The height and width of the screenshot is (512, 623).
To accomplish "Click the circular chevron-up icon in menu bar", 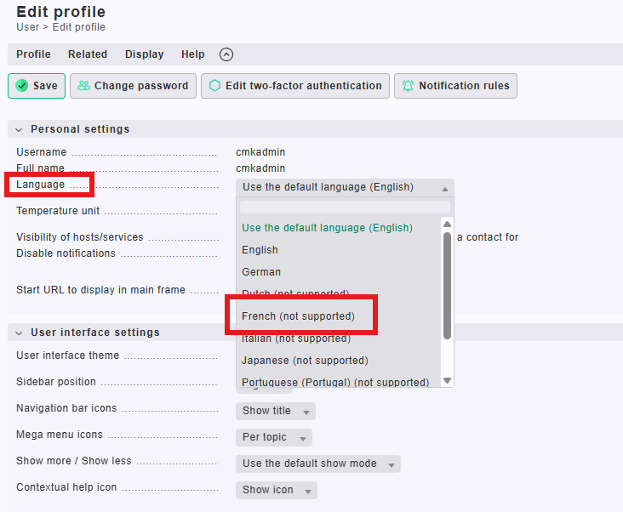I will [226, 54].
